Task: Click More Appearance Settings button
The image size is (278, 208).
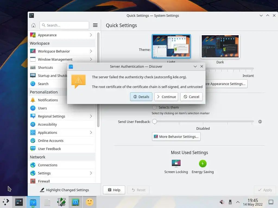Action: tap(226, 84)
